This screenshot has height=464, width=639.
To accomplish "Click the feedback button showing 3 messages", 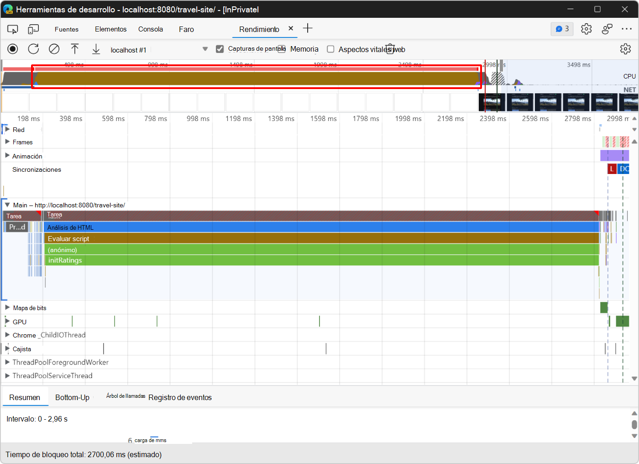I will tap(562, 29).
